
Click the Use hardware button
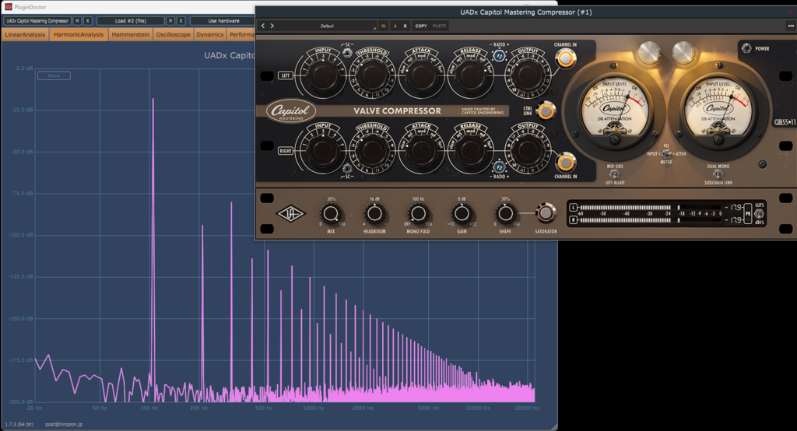[223, 21]
